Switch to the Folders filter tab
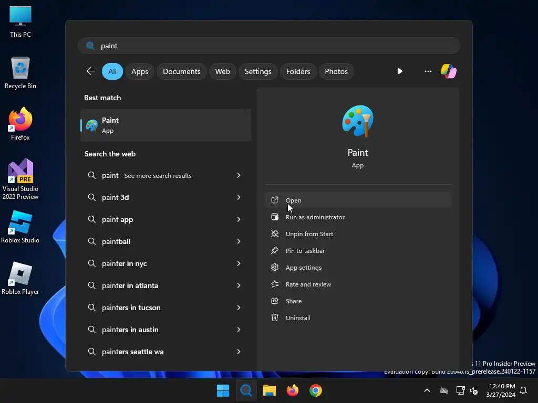This screenshot has width=538, height=403. click(298, 71)
